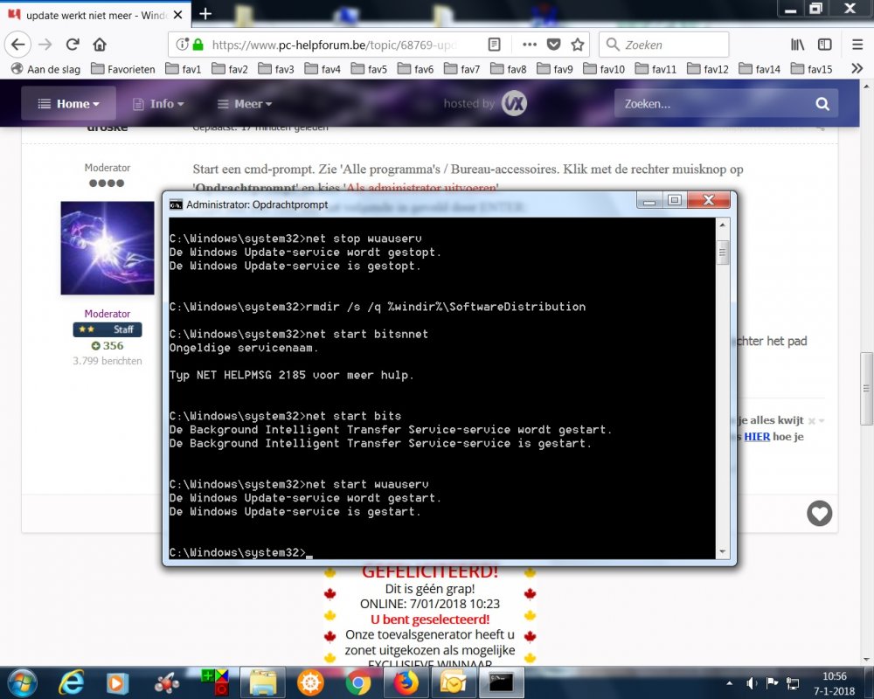Open the Home menu in forum navbar
874x699 pixels.
click(x=69, y=104)
